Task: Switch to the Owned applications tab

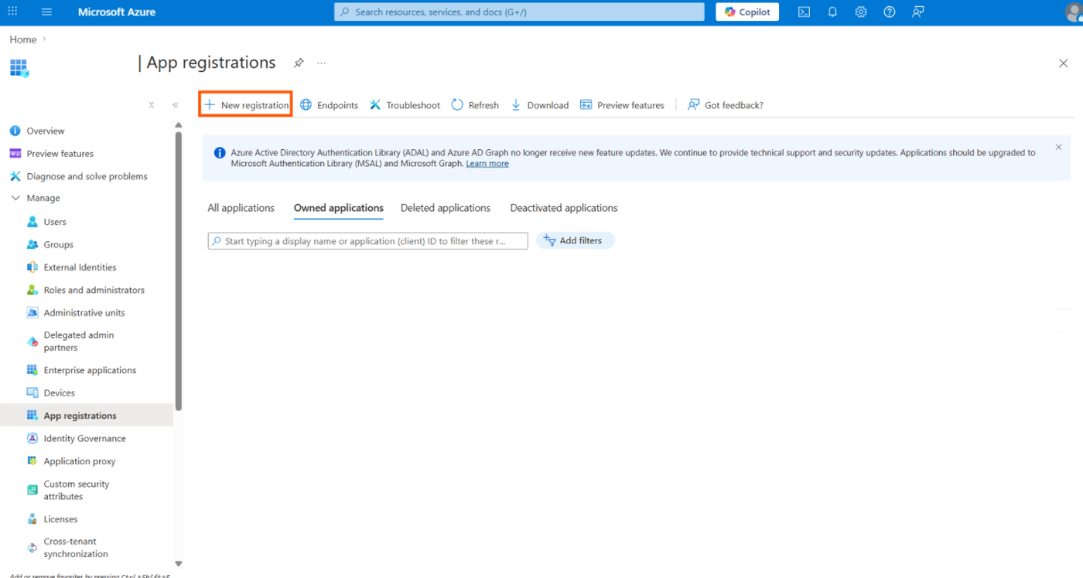Action: point(339,208)
